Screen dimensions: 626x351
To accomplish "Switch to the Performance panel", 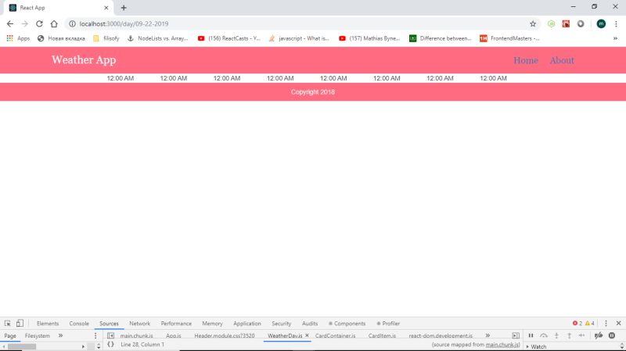I will pos(176,324).
